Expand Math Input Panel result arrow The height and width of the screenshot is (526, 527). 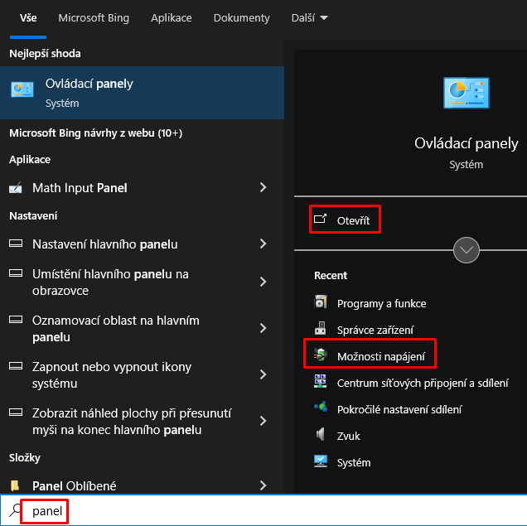[263, 187]
